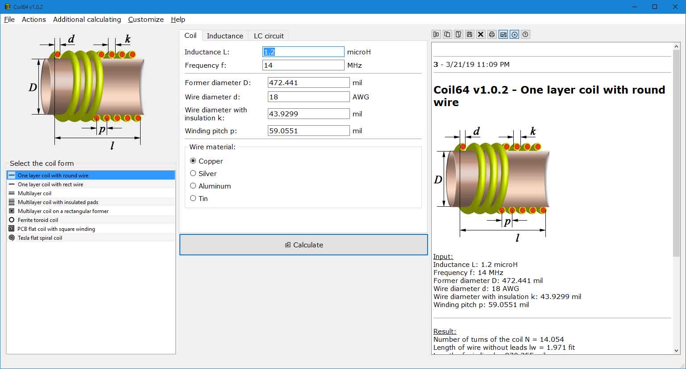Click the Wire diameter d field
This screenshot has width=686, height=369.
click(x=309, y=97)
